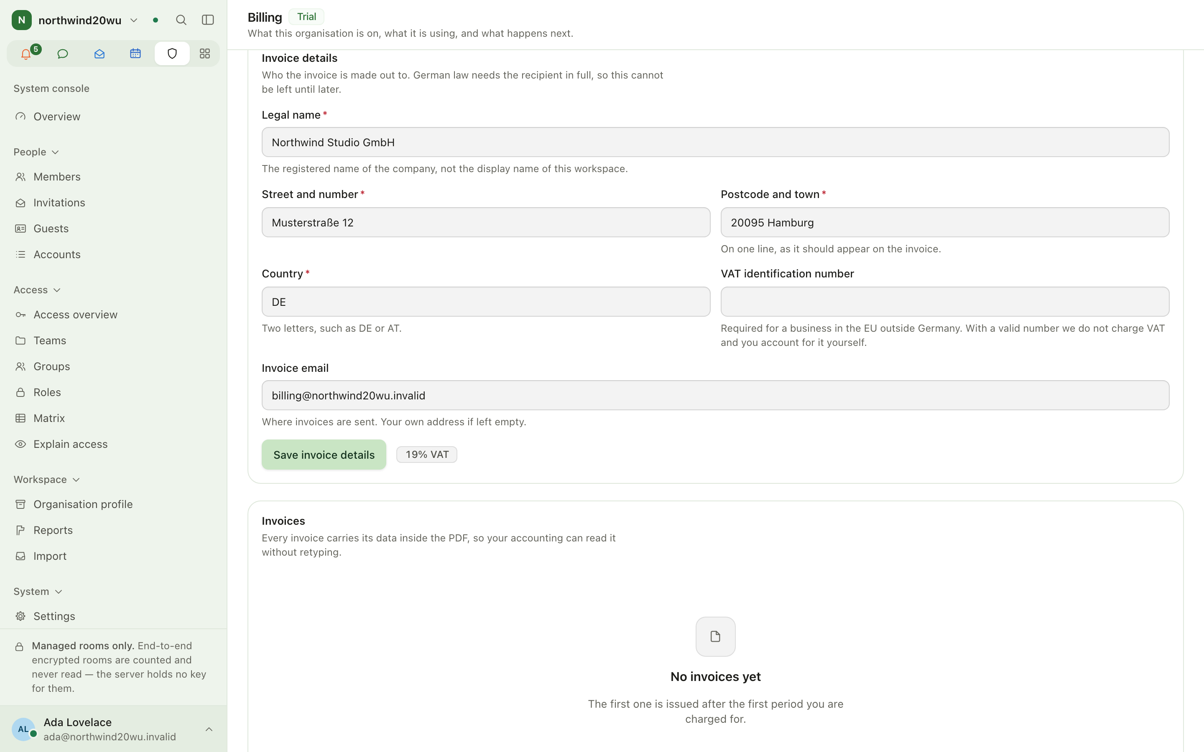Click the green online status dot
The height and width of the screenshot is (752, 1204).
(156, 20)
